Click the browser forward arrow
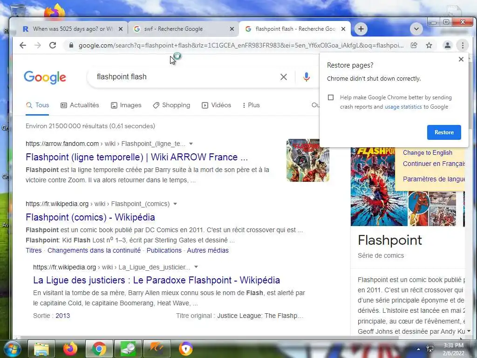 point(38,45)
